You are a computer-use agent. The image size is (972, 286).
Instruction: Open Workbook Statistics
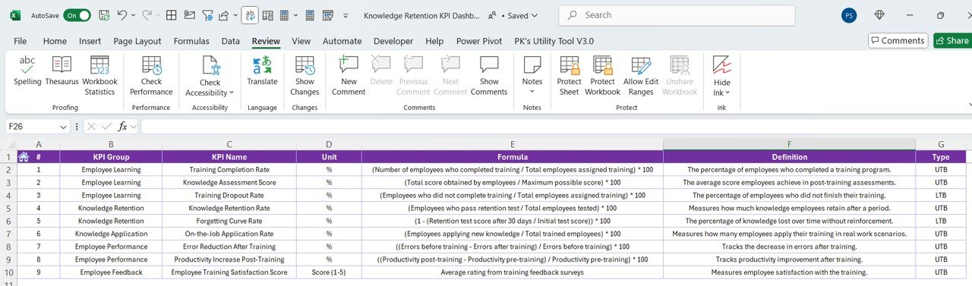(99, 76)
